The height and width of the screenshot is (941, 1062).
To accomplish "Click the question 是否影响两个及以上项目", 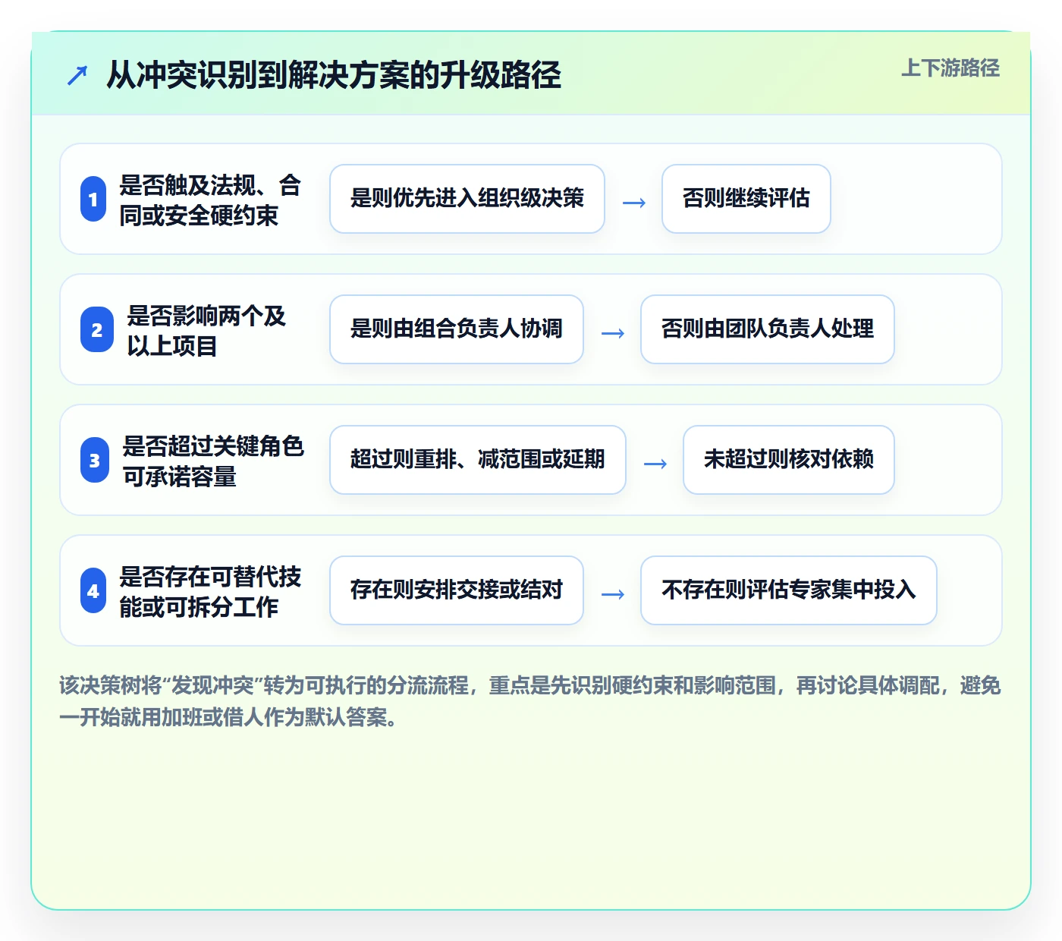I will [206, 330].
